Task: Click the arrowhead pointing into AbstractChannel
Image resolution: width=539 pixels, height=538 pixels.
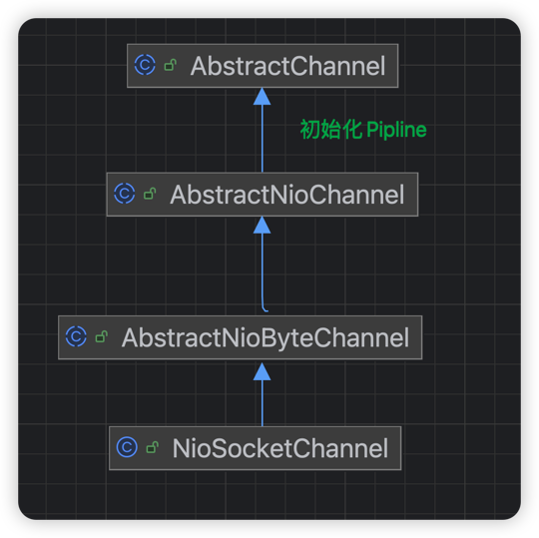Action: pos(262,97)
